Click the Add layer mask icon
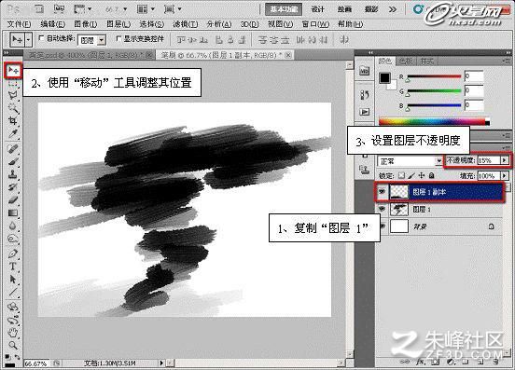 [436, 363]
